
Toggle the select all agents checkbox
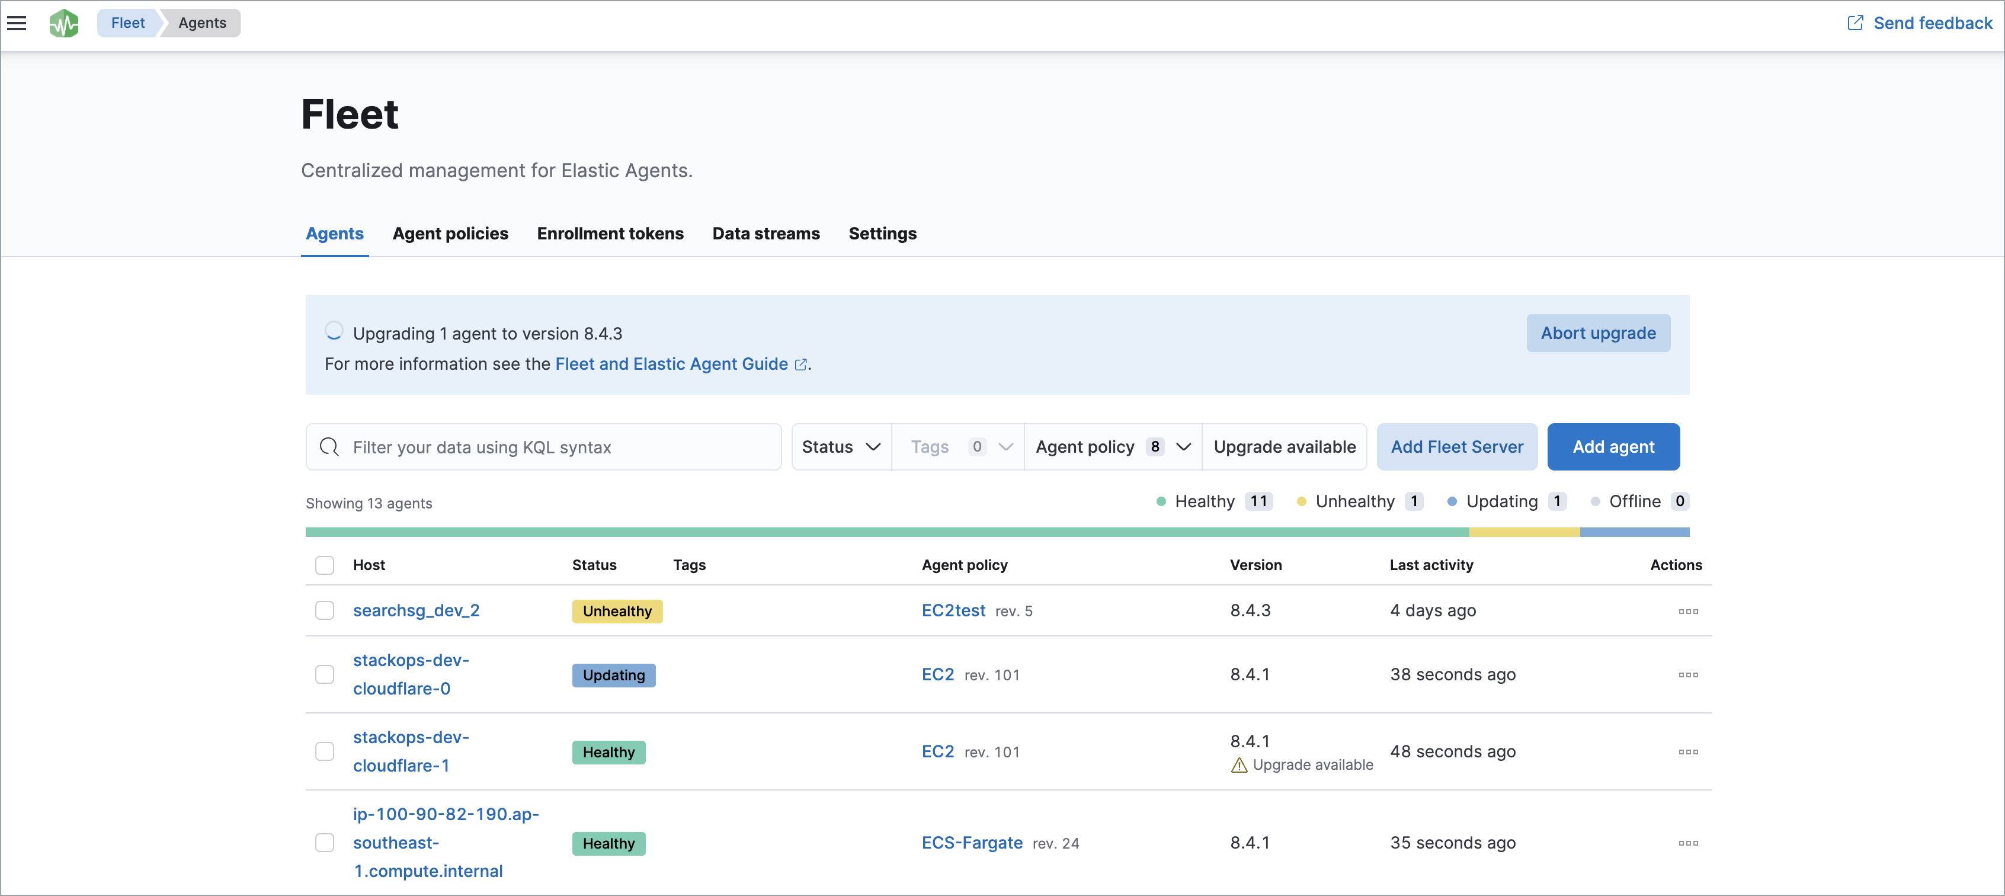[325, 565]
